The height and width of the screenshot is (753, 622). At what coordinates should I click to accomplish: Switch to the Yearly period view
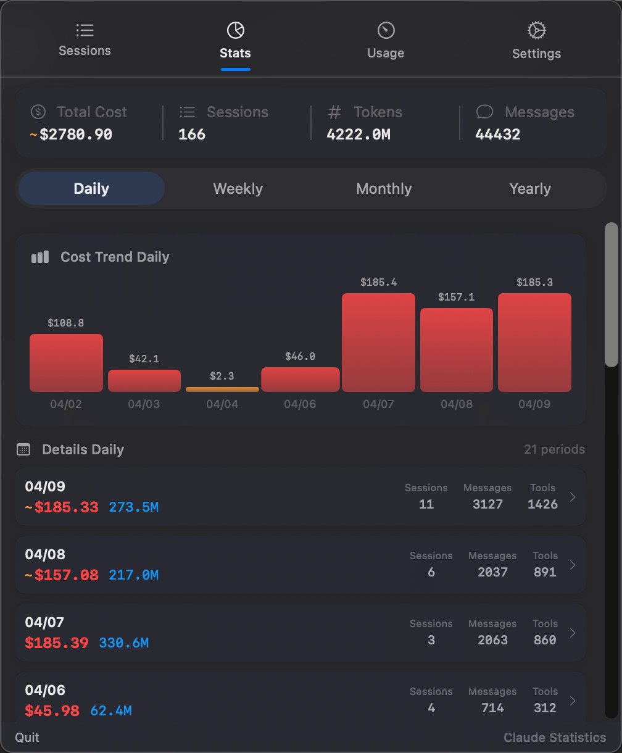click(x=530, y=188)
